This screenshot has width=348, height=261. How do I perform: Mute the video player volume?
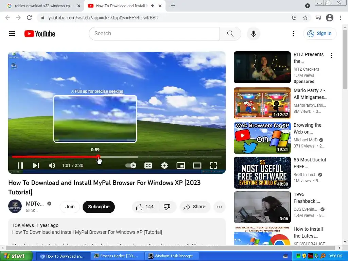click(x=52, y=166)
